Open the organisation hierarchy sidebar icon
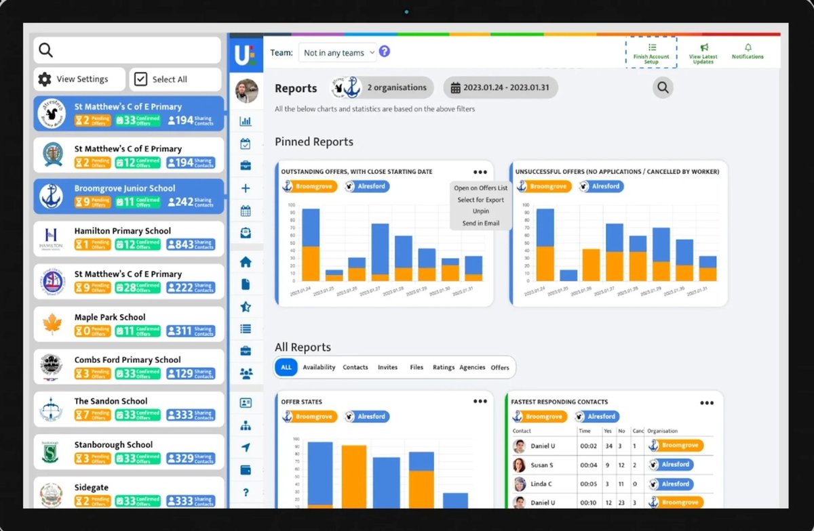 coord(246,426)
